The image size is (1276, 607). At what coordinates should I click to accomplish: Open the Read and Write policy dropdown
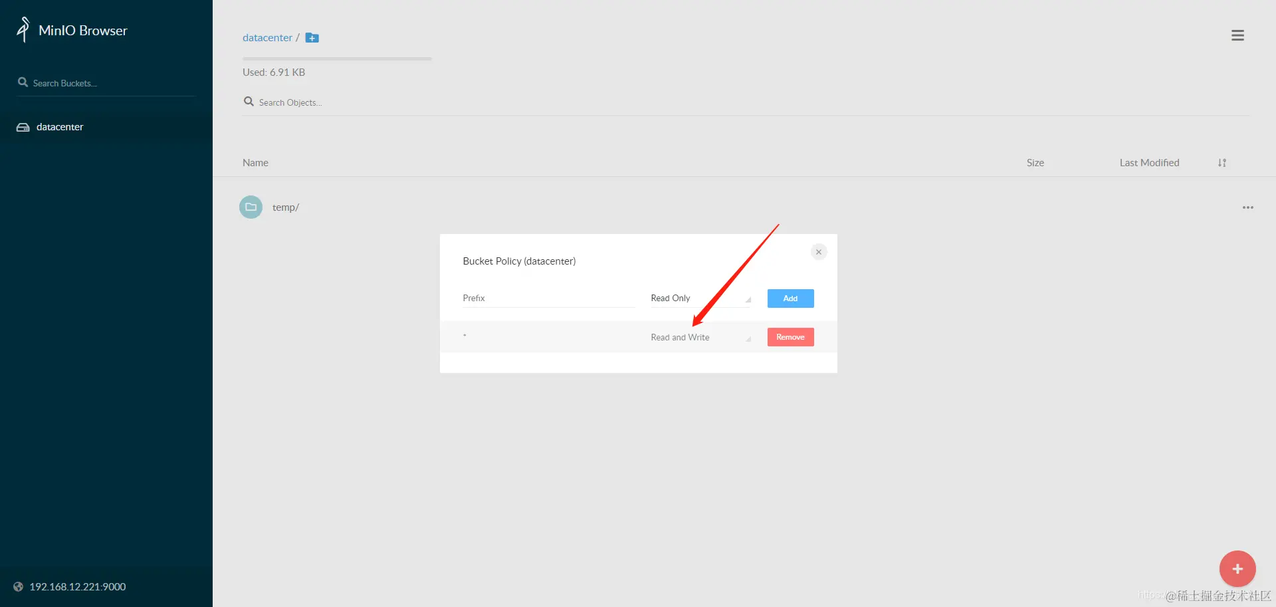701,338
